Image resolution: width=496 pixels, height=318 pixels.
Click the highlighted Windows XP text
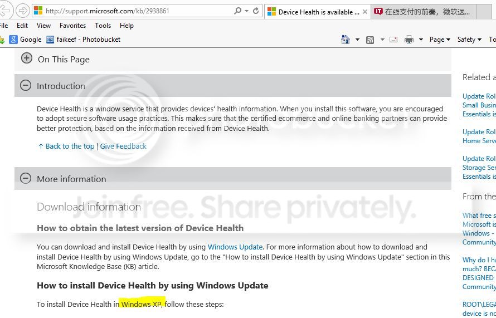click(x=142, y=304)
